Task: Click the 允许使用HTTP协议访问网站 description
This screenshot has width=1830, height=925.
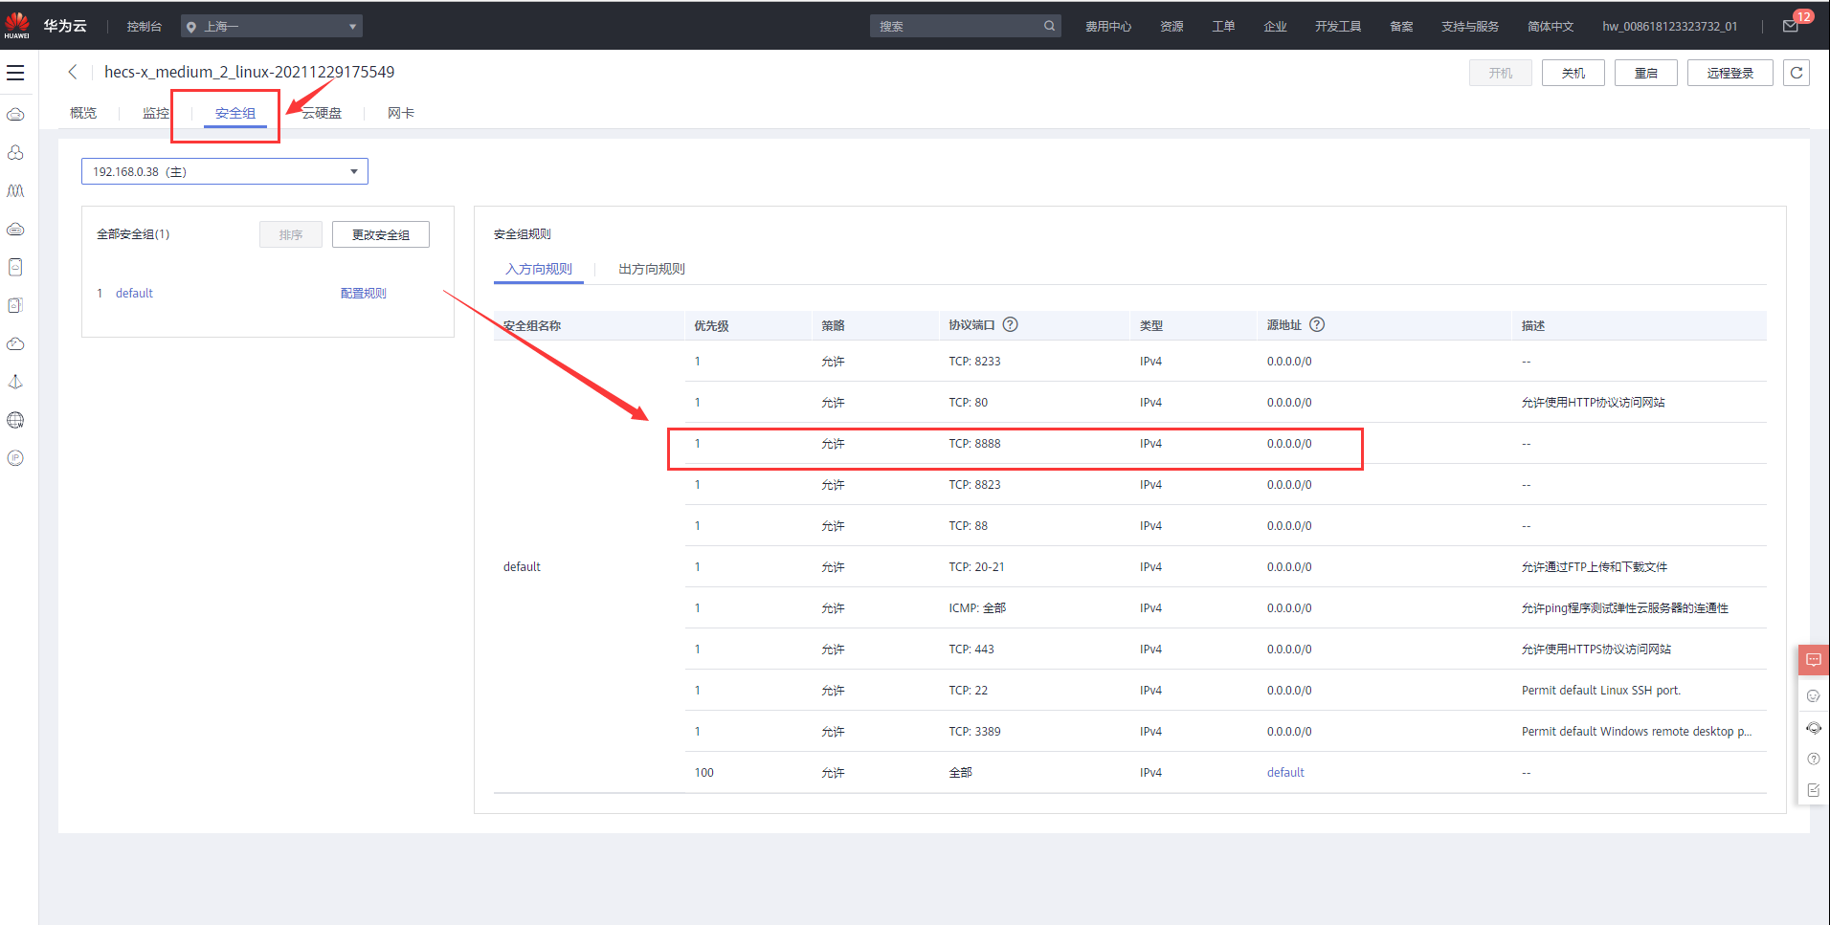Action: 1594,403
